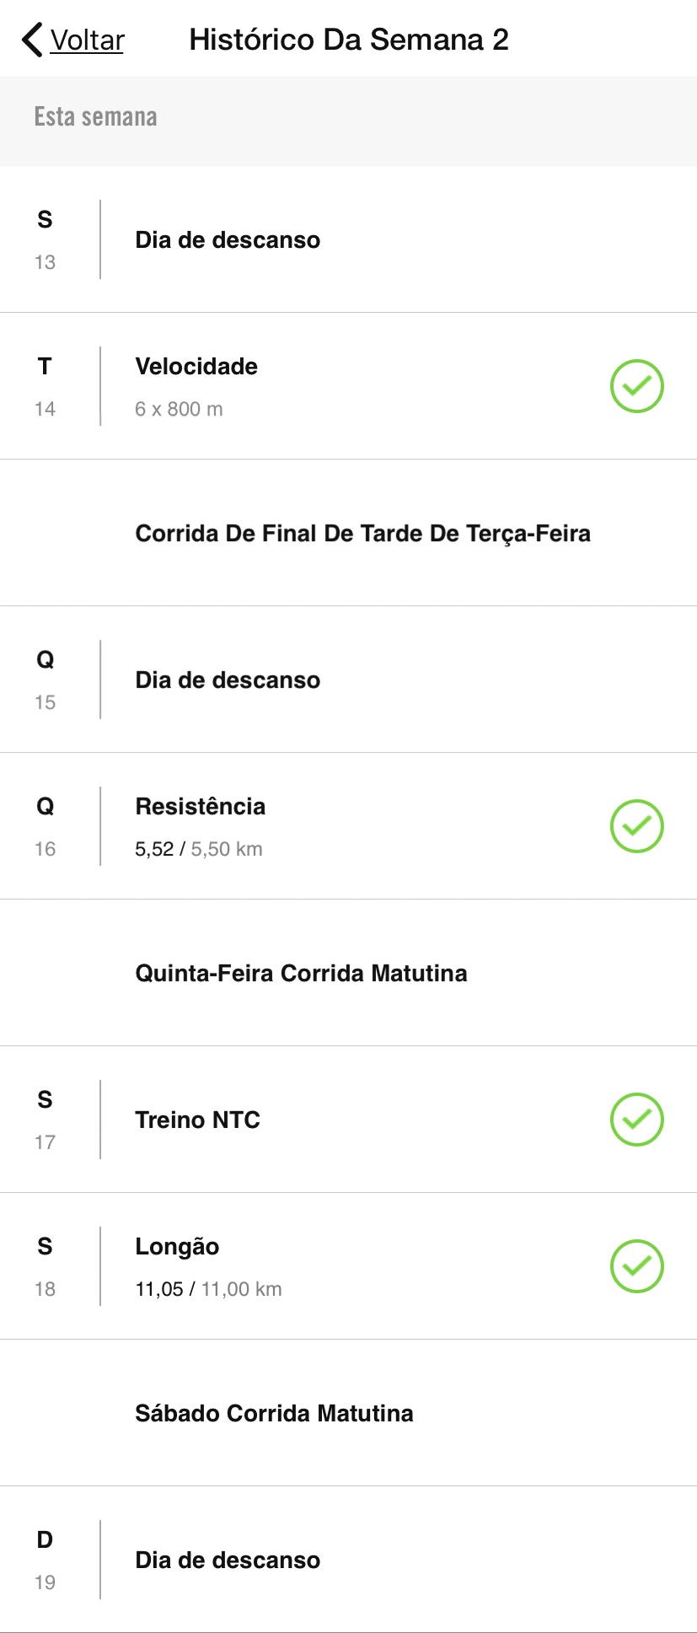Viewport: 697px width, 1633px height.
Task: Tap the green checkmark for Velocidade
Action: 637,386
